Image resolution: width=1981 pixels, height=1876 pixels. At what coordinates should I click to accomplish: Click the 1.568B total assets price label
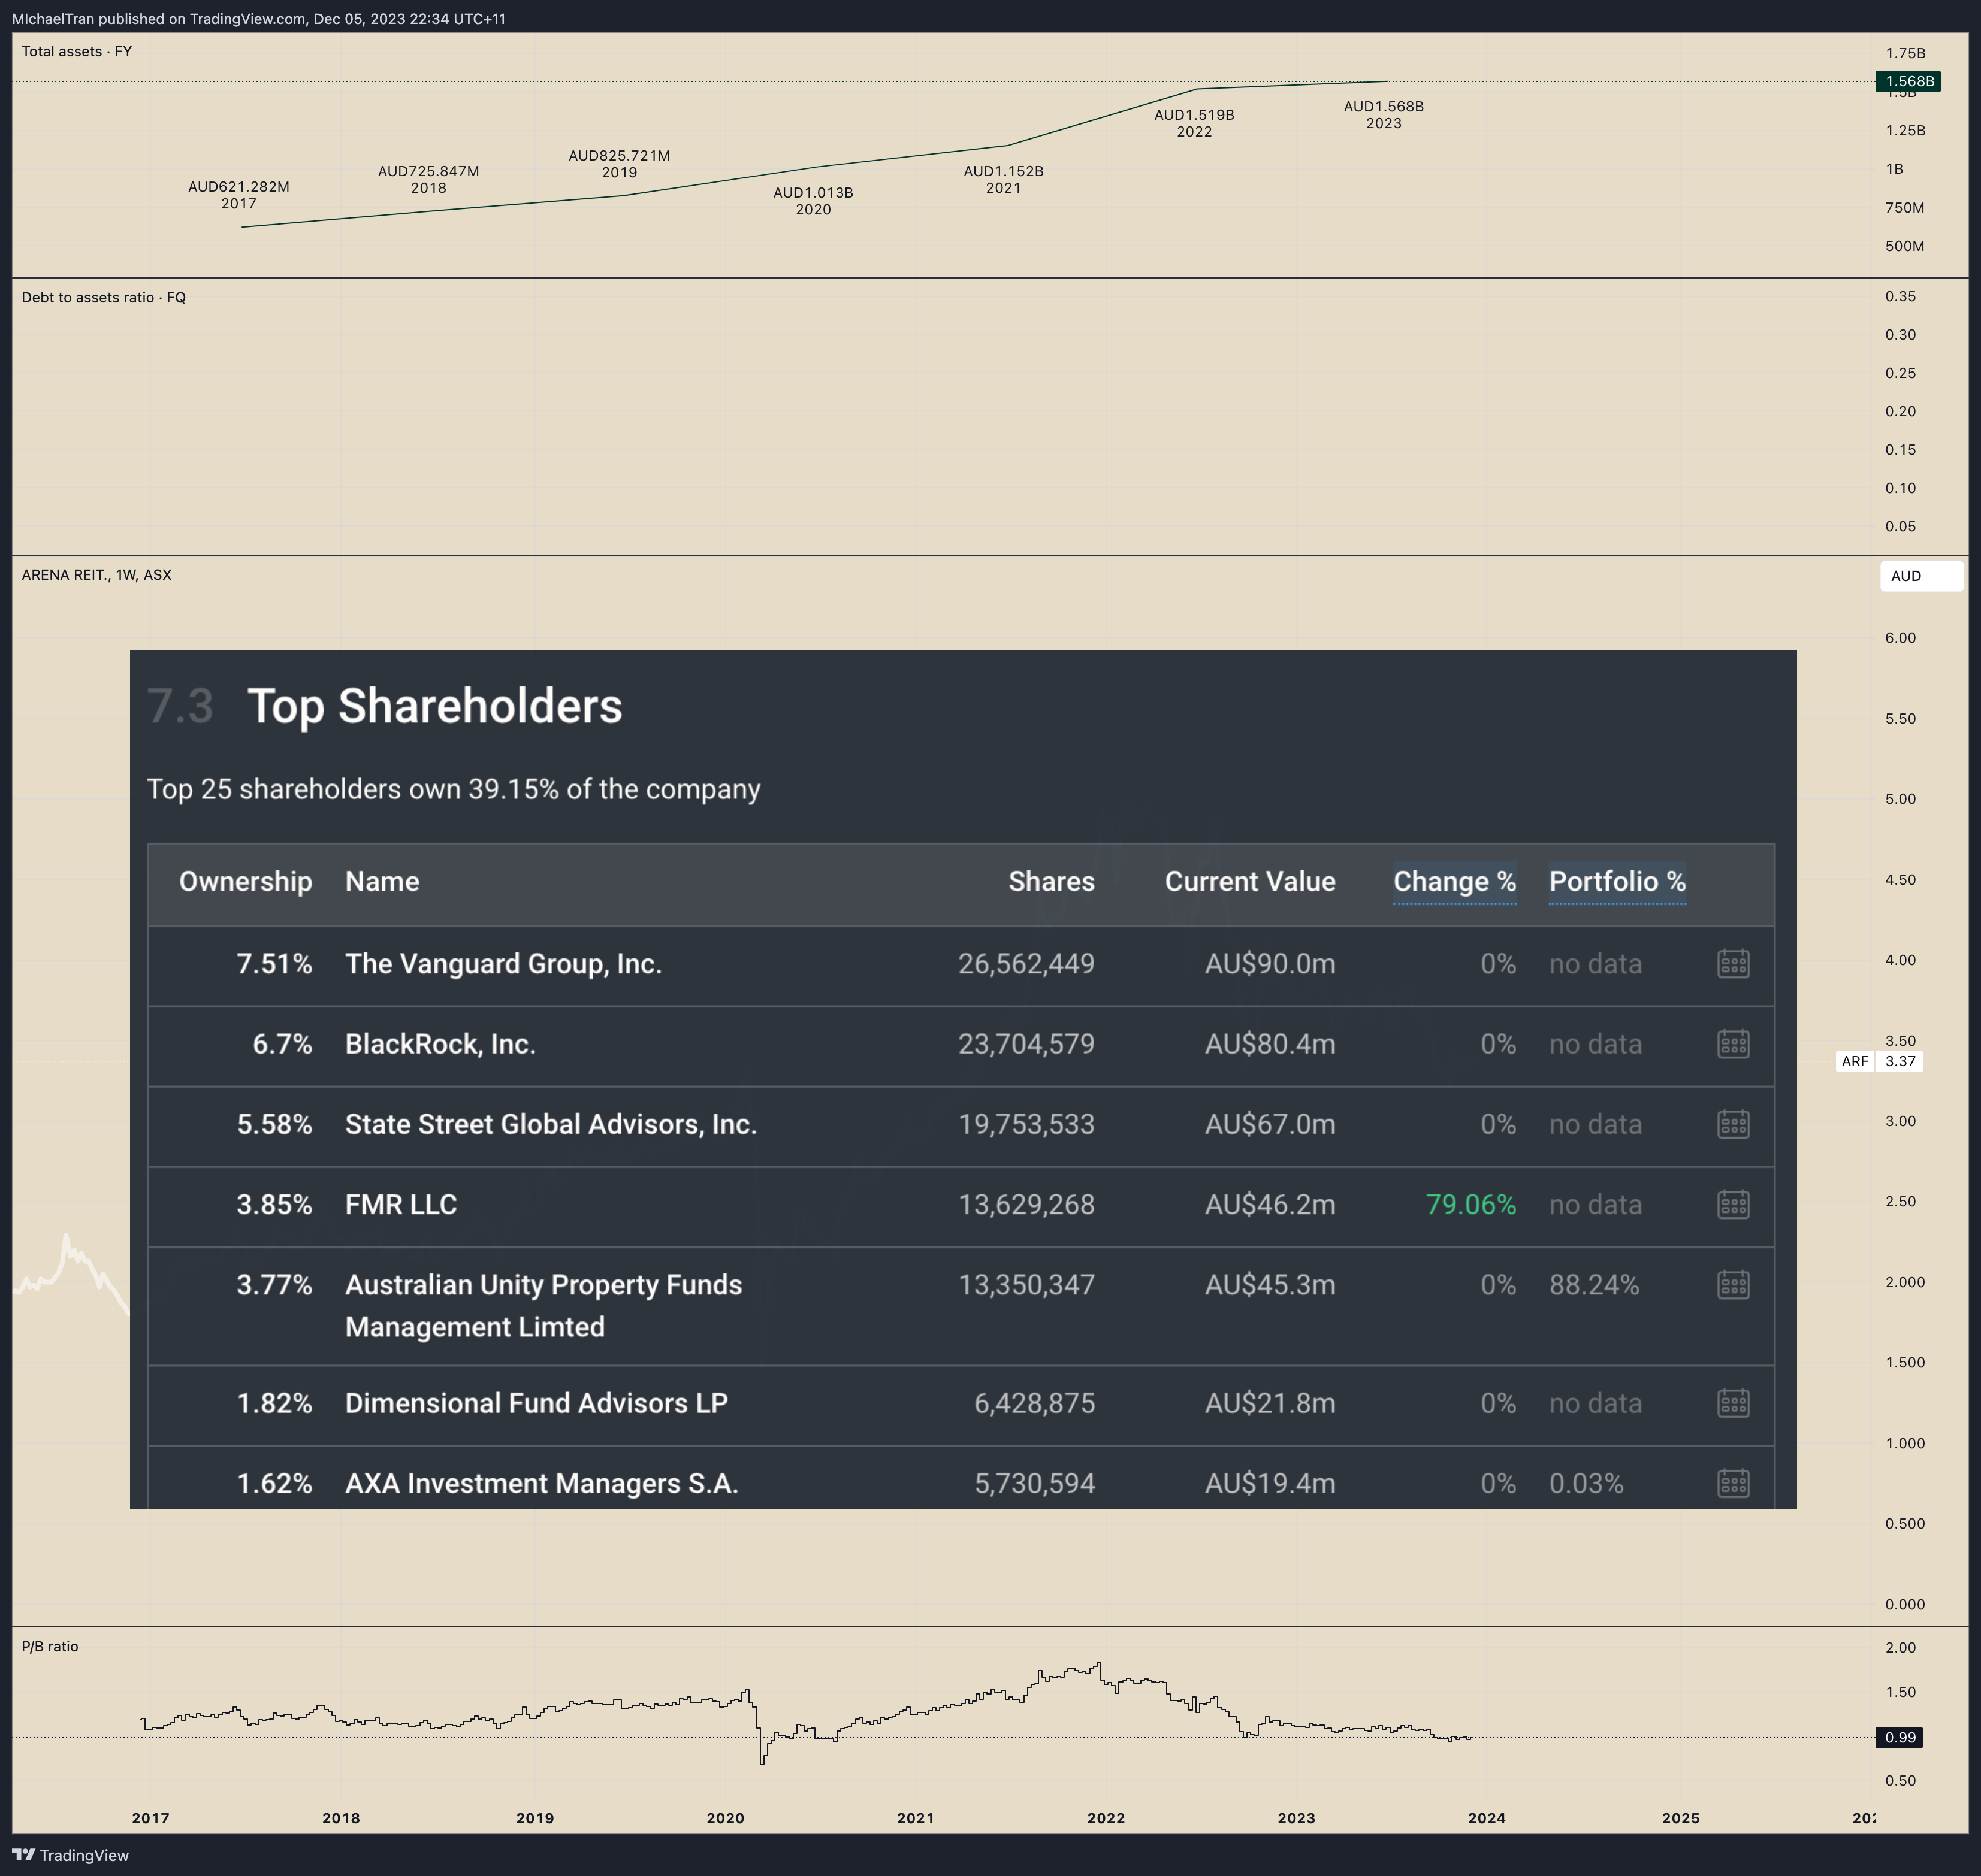[x=1909, y=81]
